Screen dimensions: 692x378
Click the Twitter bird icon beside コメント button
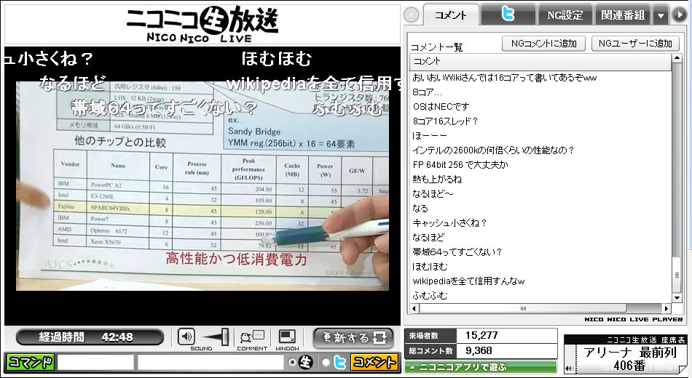[339, 363]
